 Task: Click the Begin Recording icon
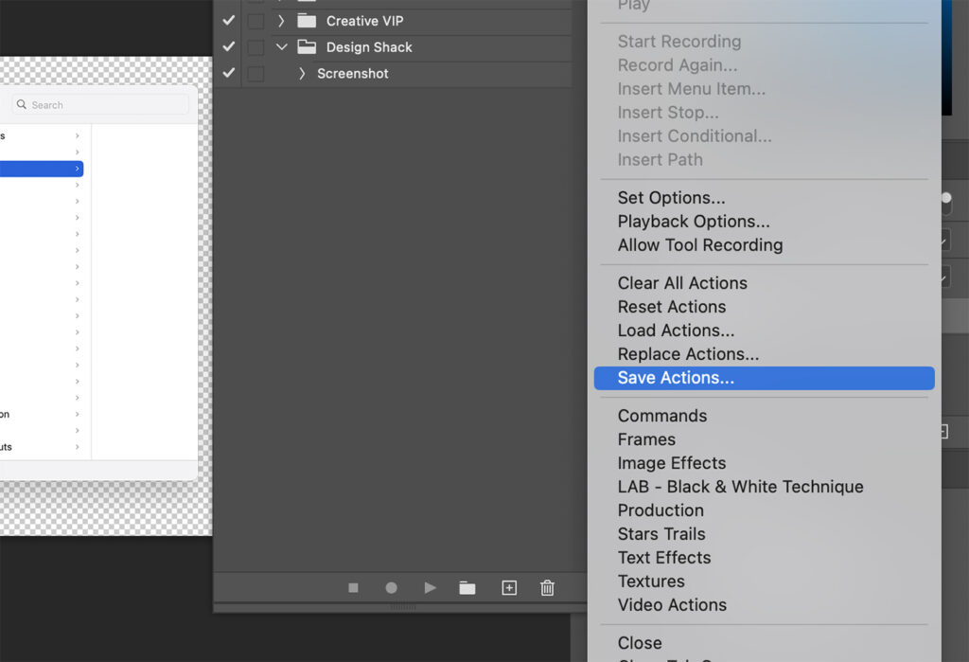pos(391,587)
